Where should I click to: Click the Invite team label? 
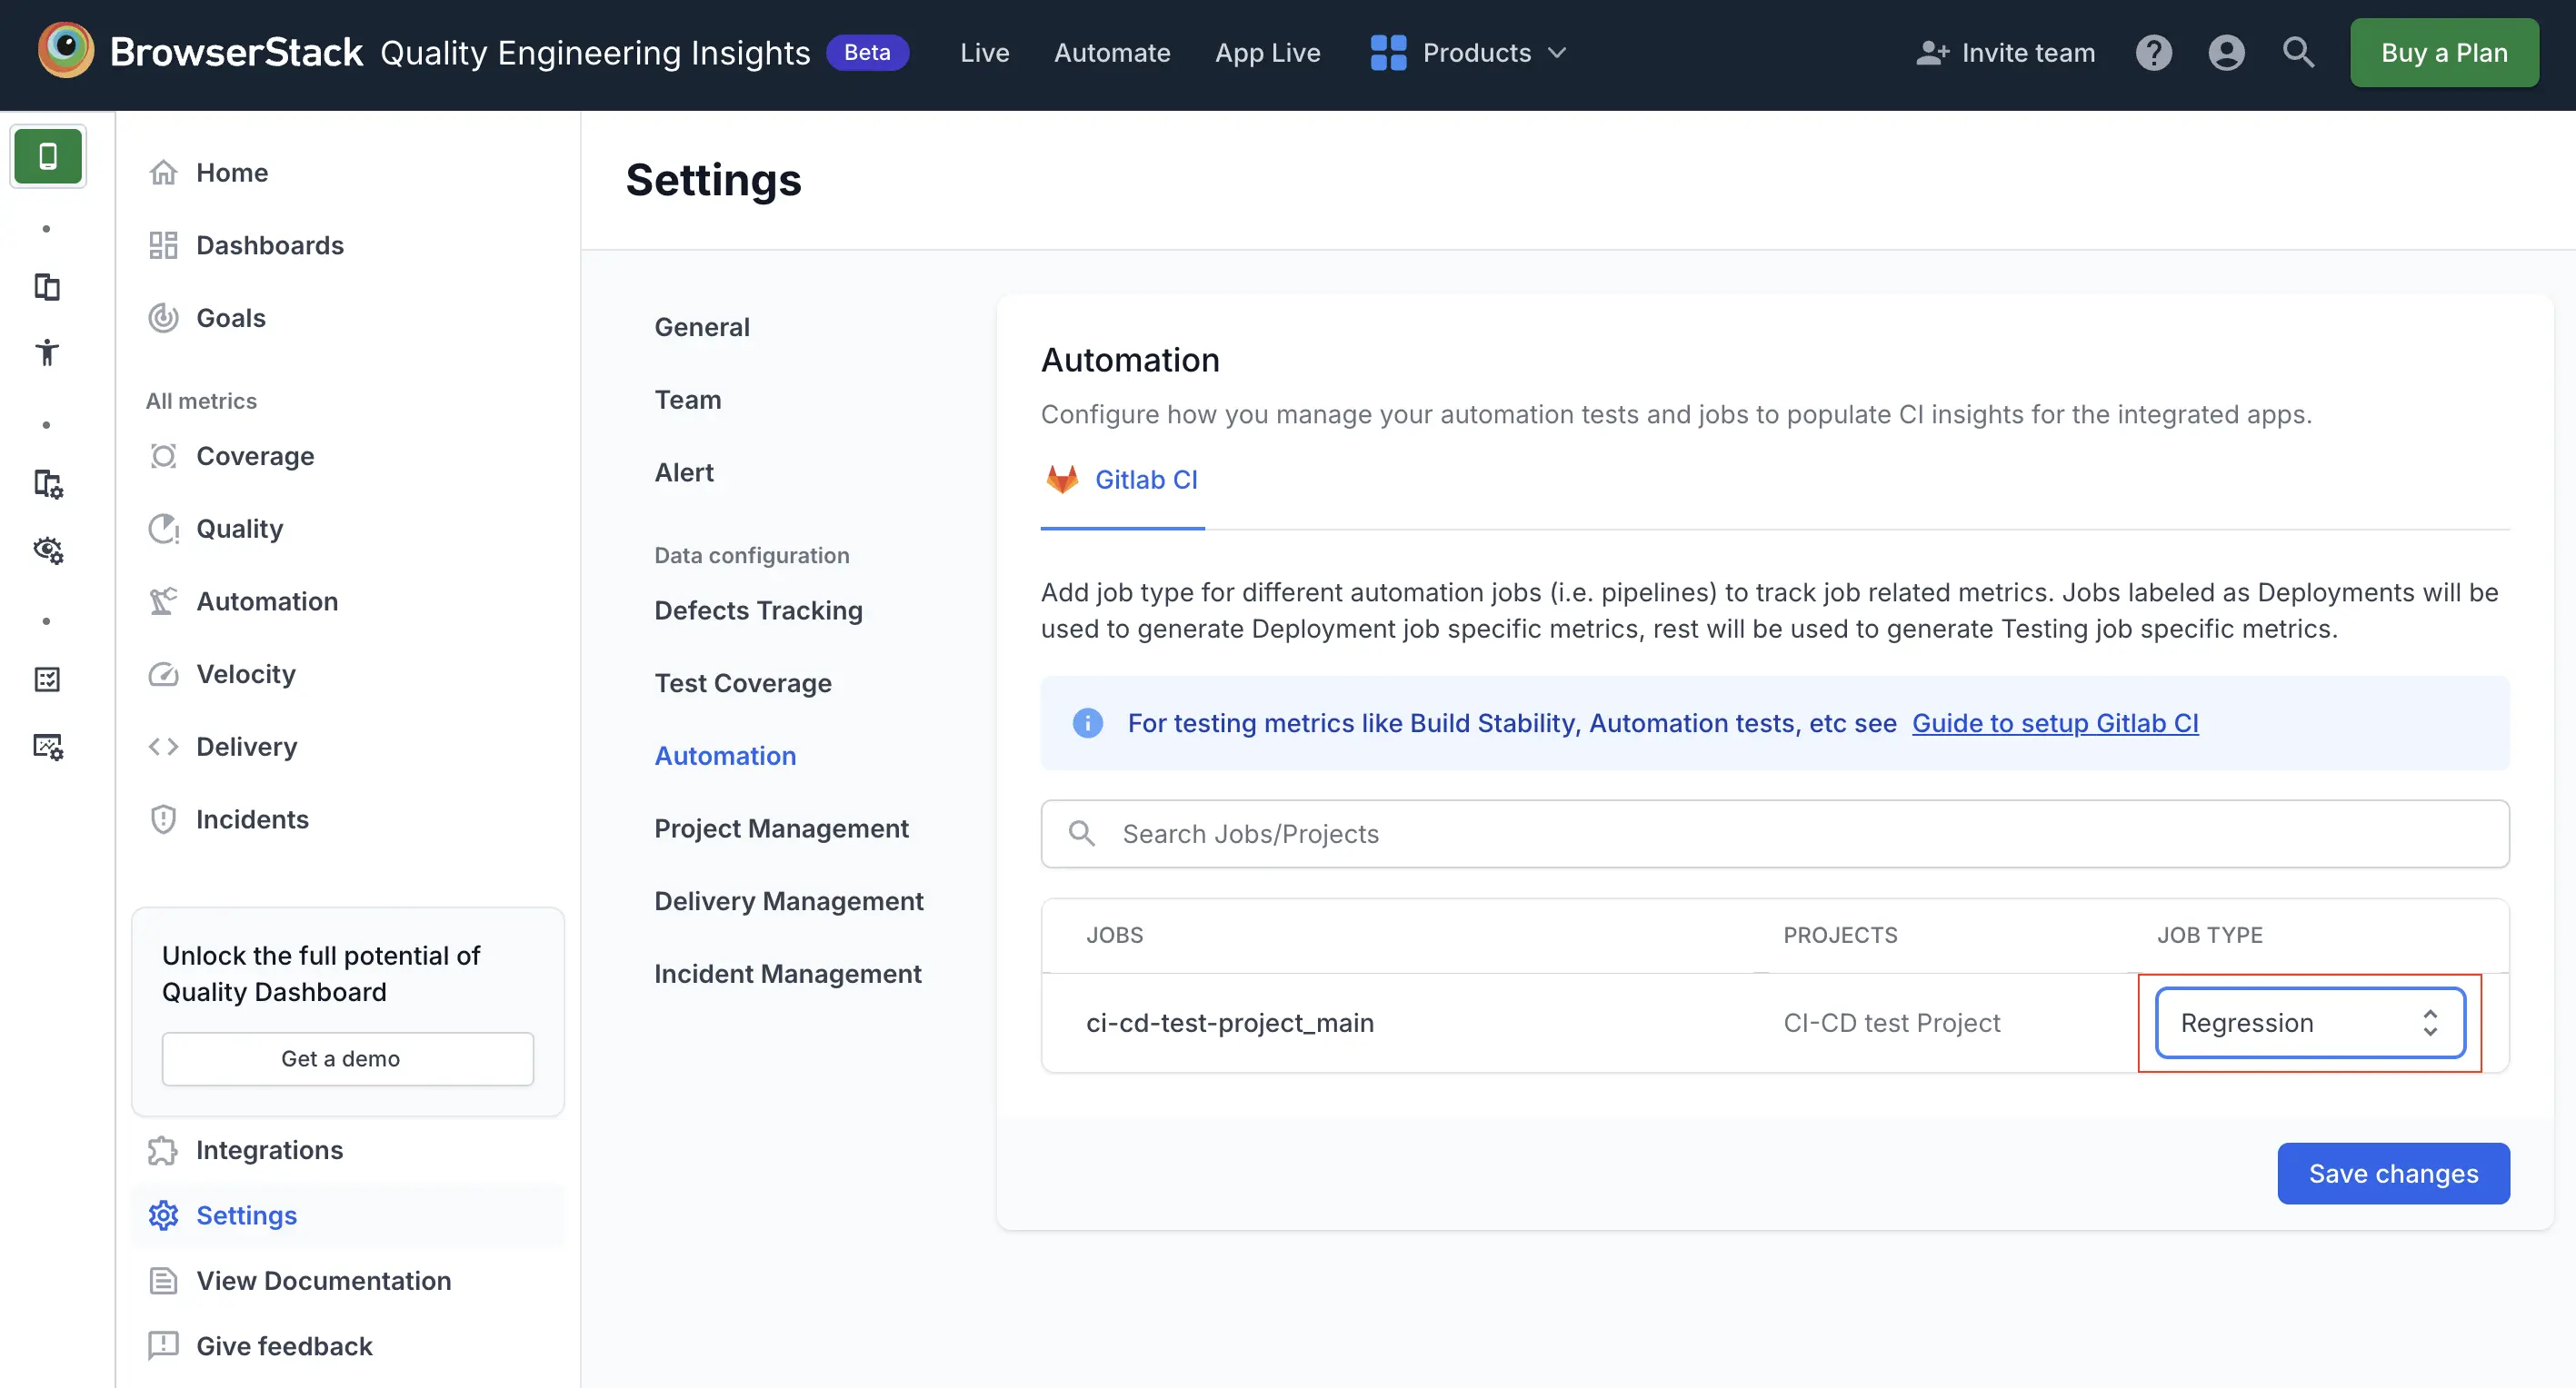pyautogui.click(x=2028, y=53)
